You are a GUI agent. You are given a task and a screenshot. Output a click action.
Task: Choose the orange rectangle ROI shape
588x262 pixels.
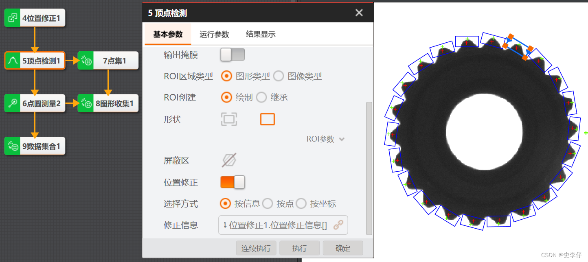[x=268, y=119]
